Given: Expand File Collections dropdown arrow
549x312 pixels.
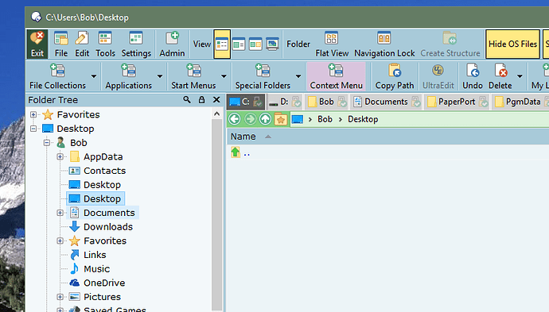Looking at the screenshot, I should click(x=94, y=76).
